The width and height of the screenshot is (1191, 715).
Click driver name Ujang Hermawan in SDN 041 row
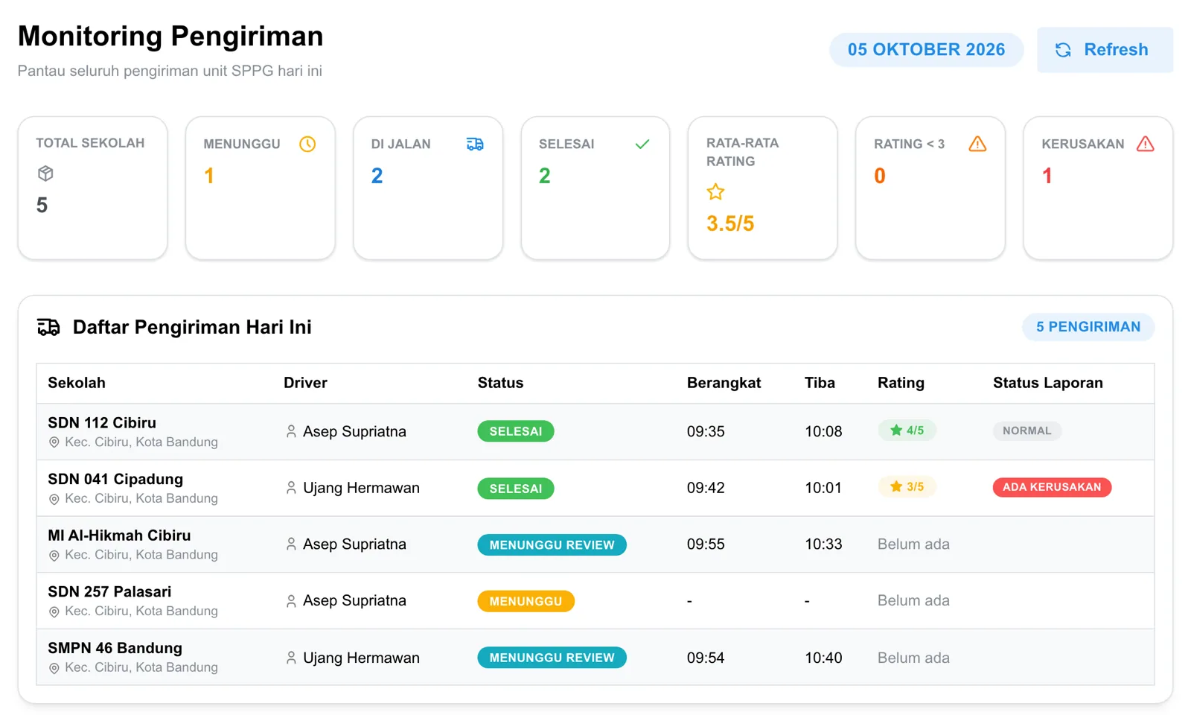point(361,488)
